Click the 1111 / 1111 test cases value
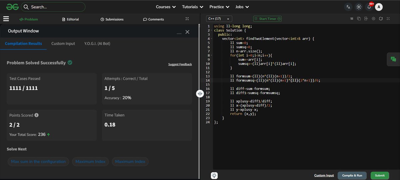The width and height of the screenshot is (400, 180). tap(23, 88)
